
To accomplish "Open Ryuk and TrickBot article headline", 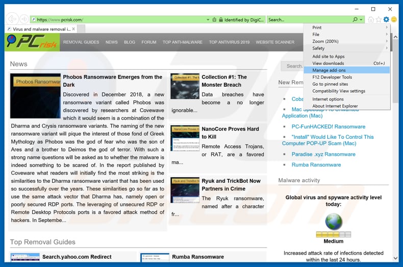I will pyautogui.click(x=231, y=185).
